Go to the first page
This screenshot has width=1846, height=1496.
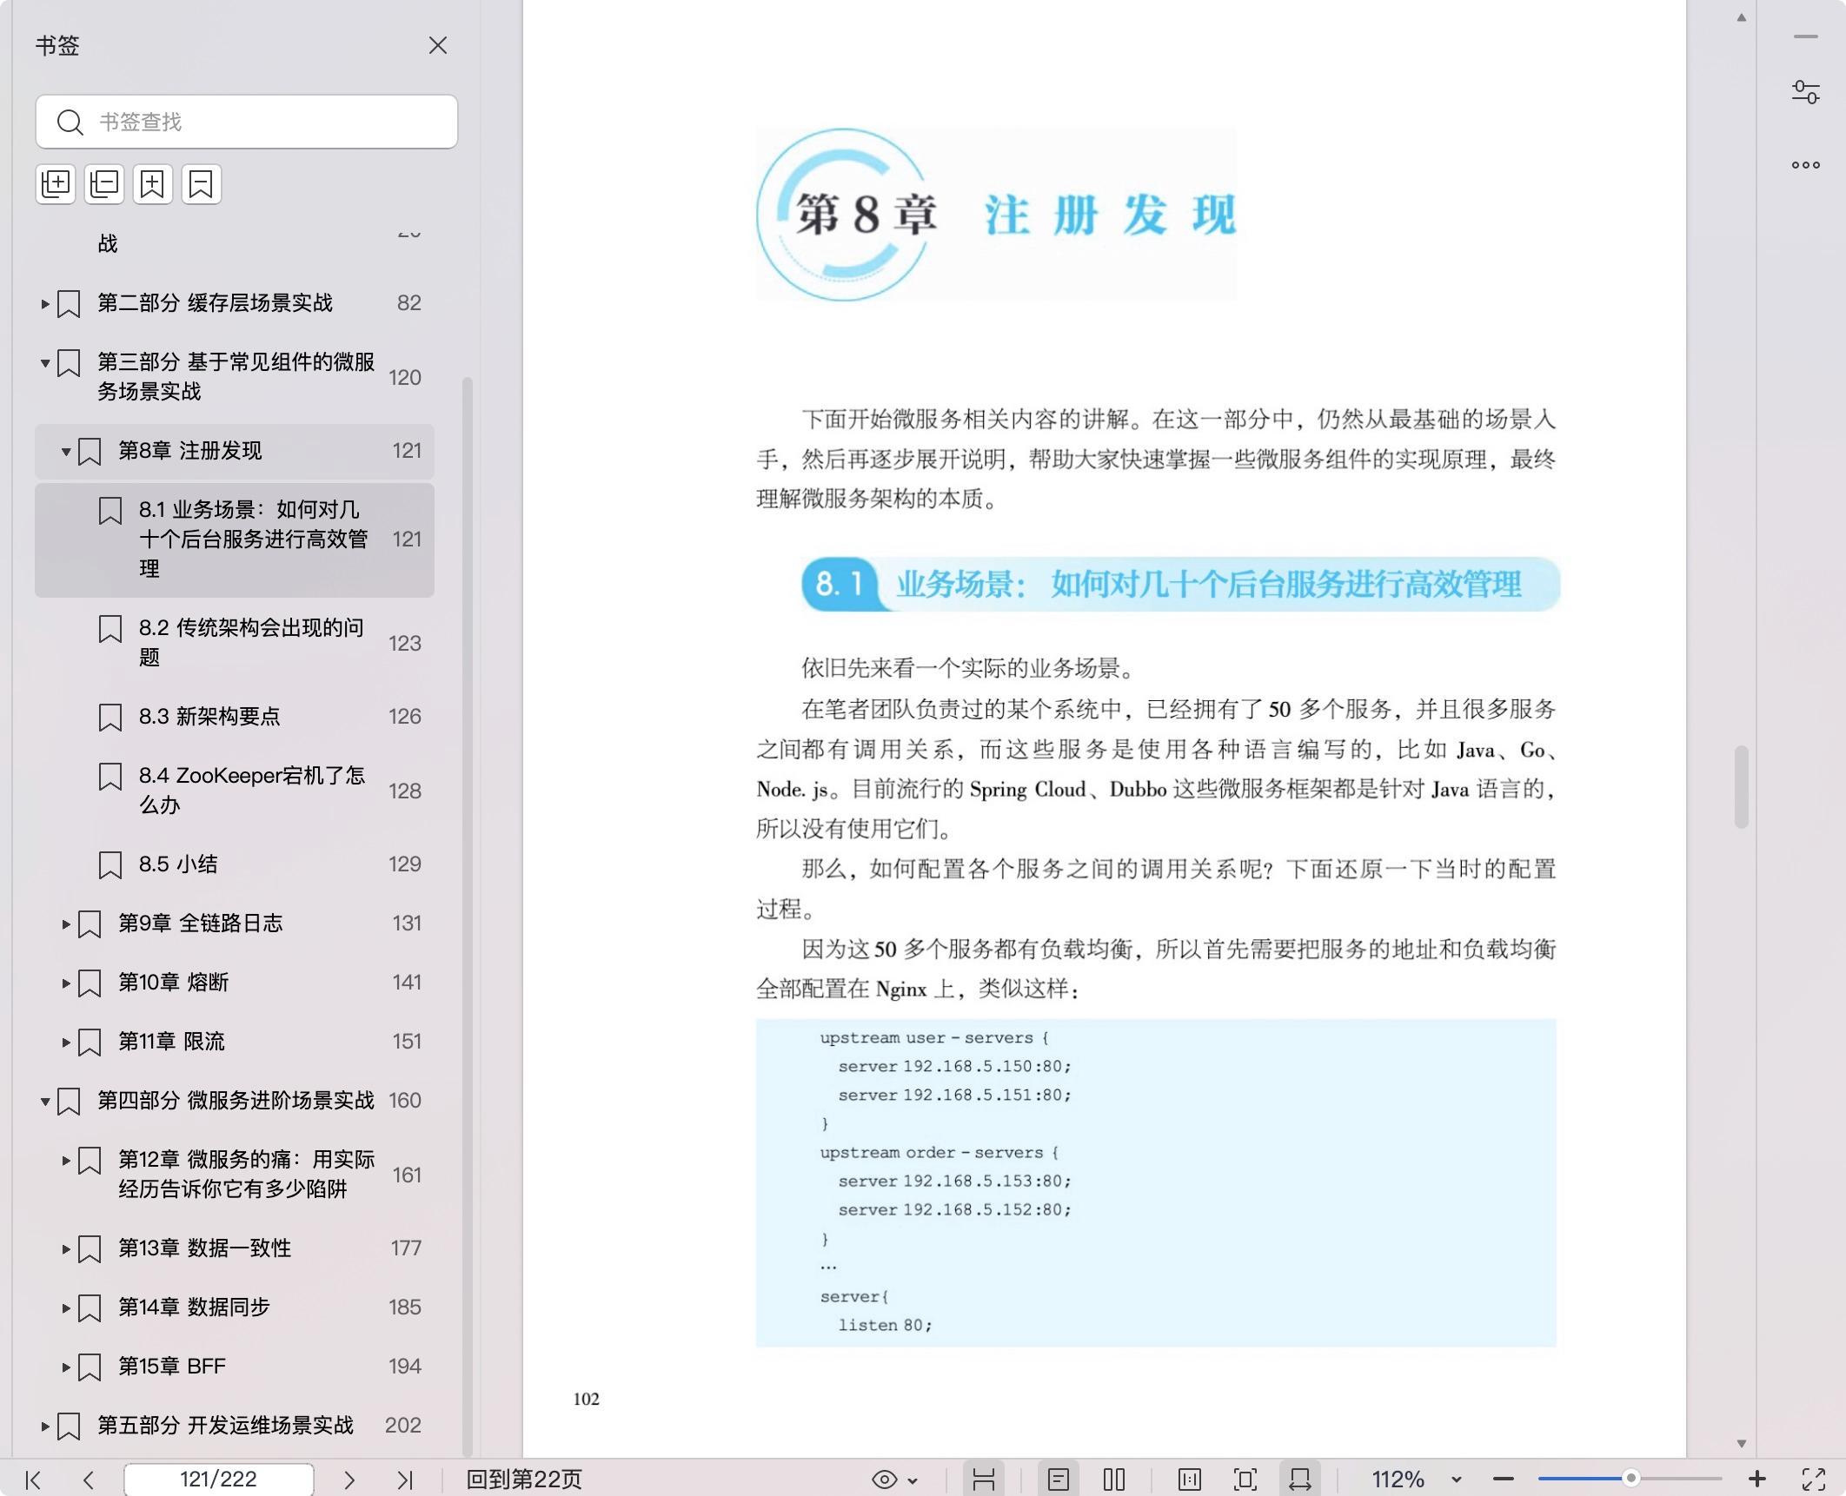(x=33, y=1479)
